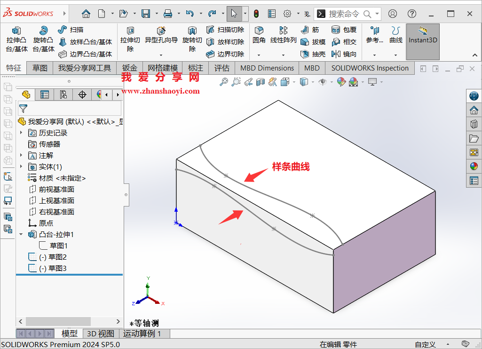Switch to the PropertyManager tab
Screen dimensions: 482x349
[x=45, y=95]
